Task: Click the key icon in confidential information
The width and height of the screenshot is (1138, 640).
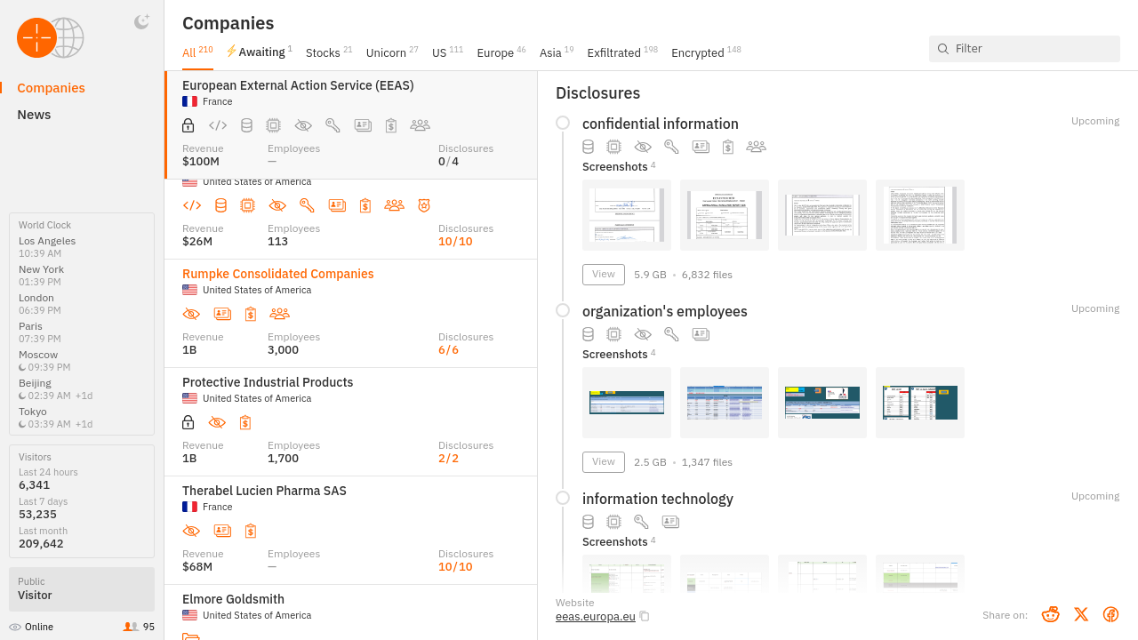Action: [671, 147]
